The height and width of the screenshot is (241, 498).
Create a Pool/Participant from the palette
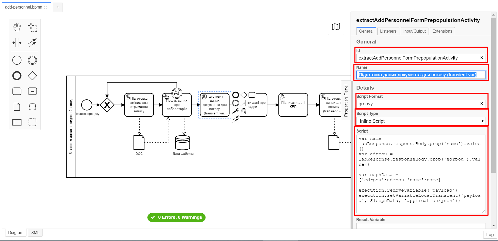[17, 122]
